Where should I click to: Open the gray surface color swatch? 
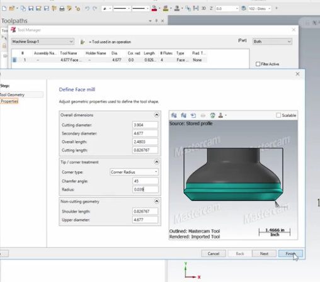tap(177, 9)
